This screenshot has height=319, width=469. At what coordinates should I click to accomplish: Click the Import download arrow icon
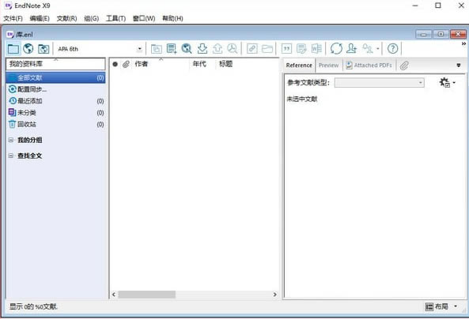202,48
